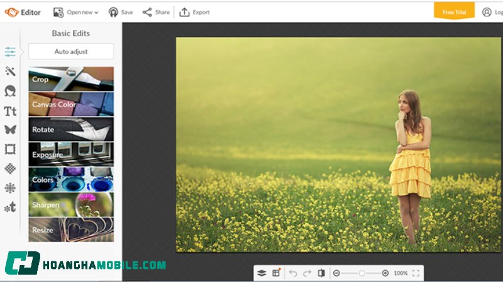Click the Auto adjust button
Viewport: 503px width, 282px height.
[71, 51]
